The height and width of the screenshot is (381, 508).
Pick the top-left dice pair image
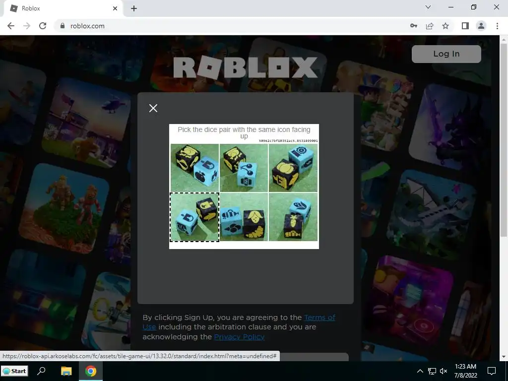coord(194,168)
